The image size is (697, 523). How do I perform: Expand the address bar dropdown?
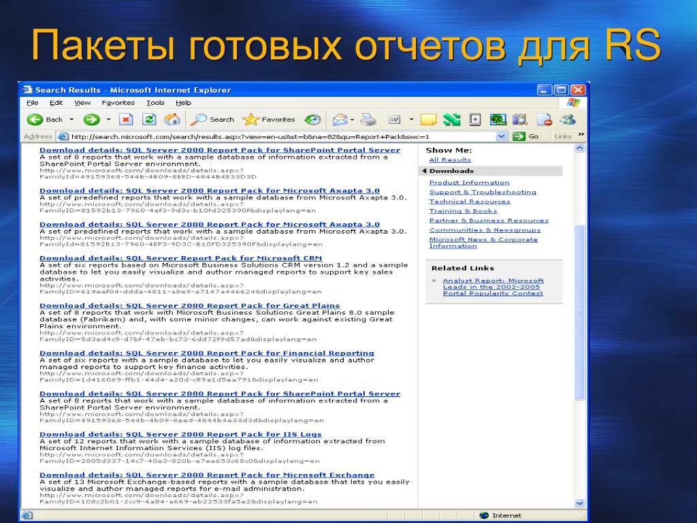pos(502,136)
